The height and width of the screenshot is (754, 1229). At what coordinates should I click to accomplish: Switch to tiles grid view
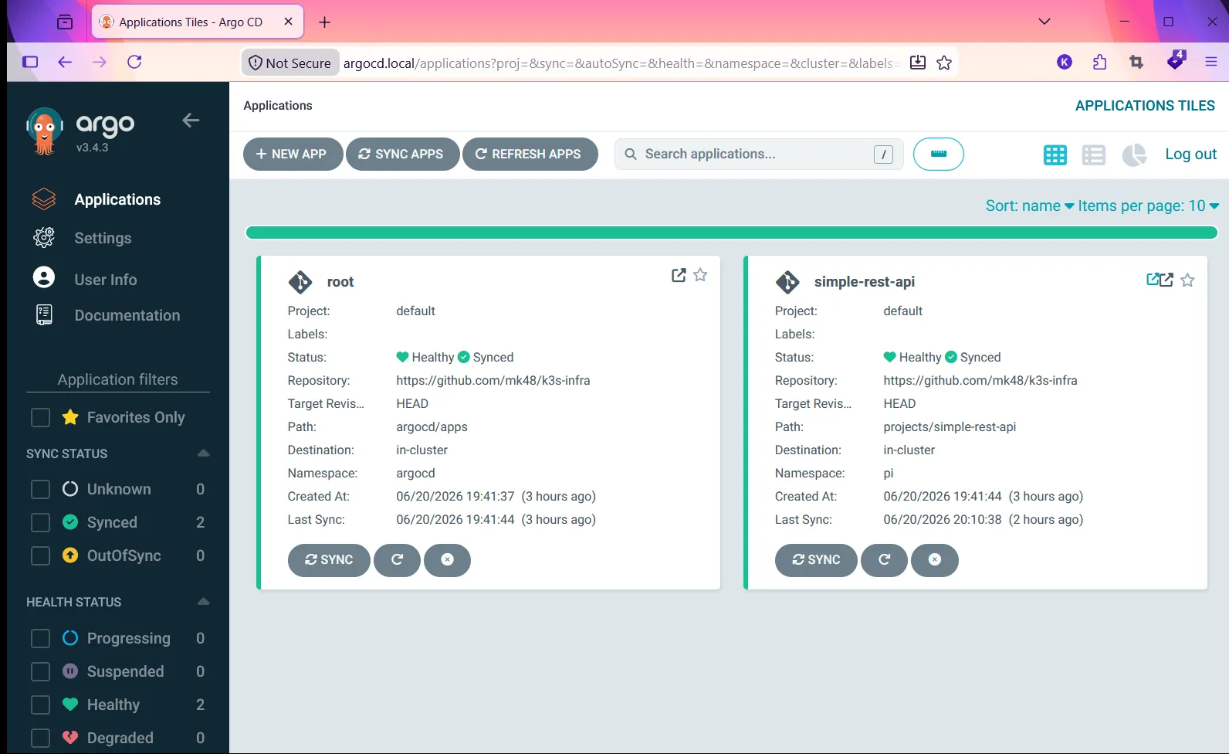(1055, 155)
